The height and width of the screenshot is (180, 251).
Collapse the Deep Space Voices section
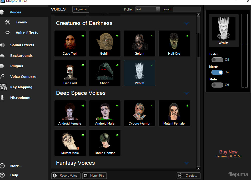pyautogui.click(x=187, y=93)
